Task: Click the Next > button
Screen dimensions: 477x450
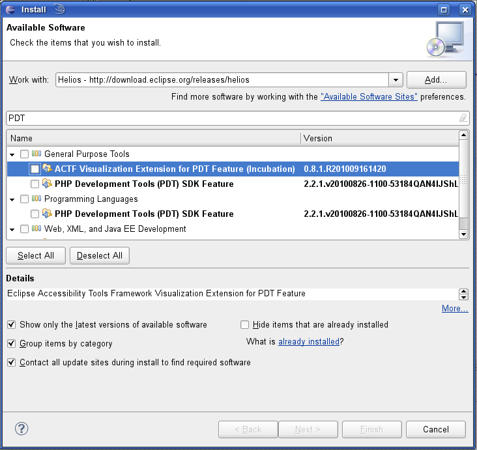Action: tap(308, 429)
